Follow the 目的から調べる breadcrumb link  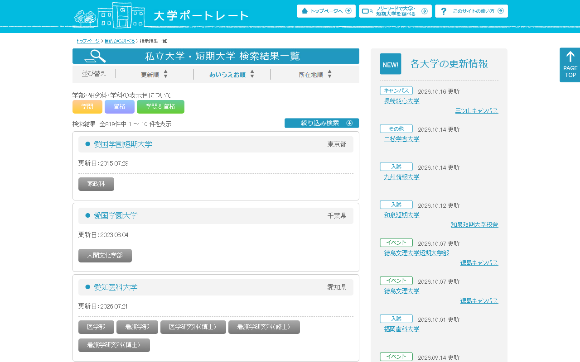click(x=120, y=41)
